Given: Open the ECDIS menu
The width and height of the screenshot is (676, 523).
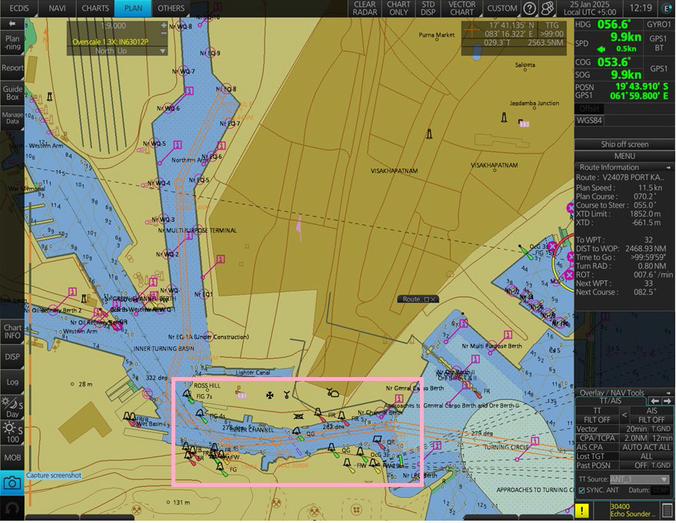Looking at the screenshot, I should (x=18, y=8).
